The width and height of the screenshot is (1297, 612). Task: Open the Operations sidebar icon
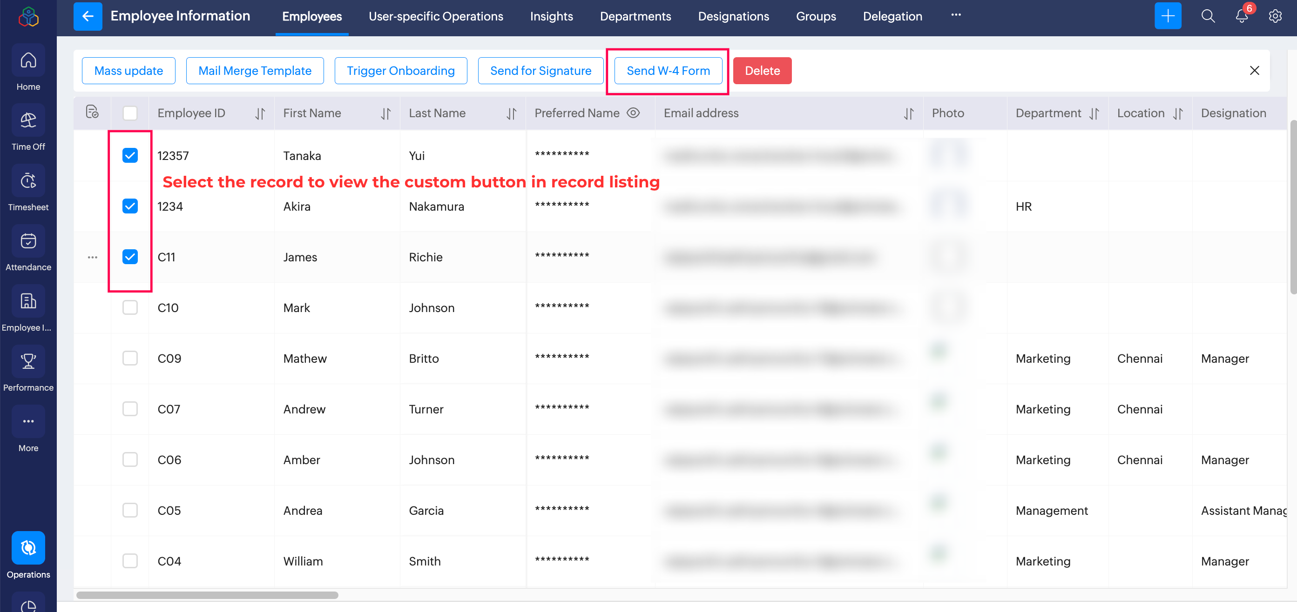(28, 548)
